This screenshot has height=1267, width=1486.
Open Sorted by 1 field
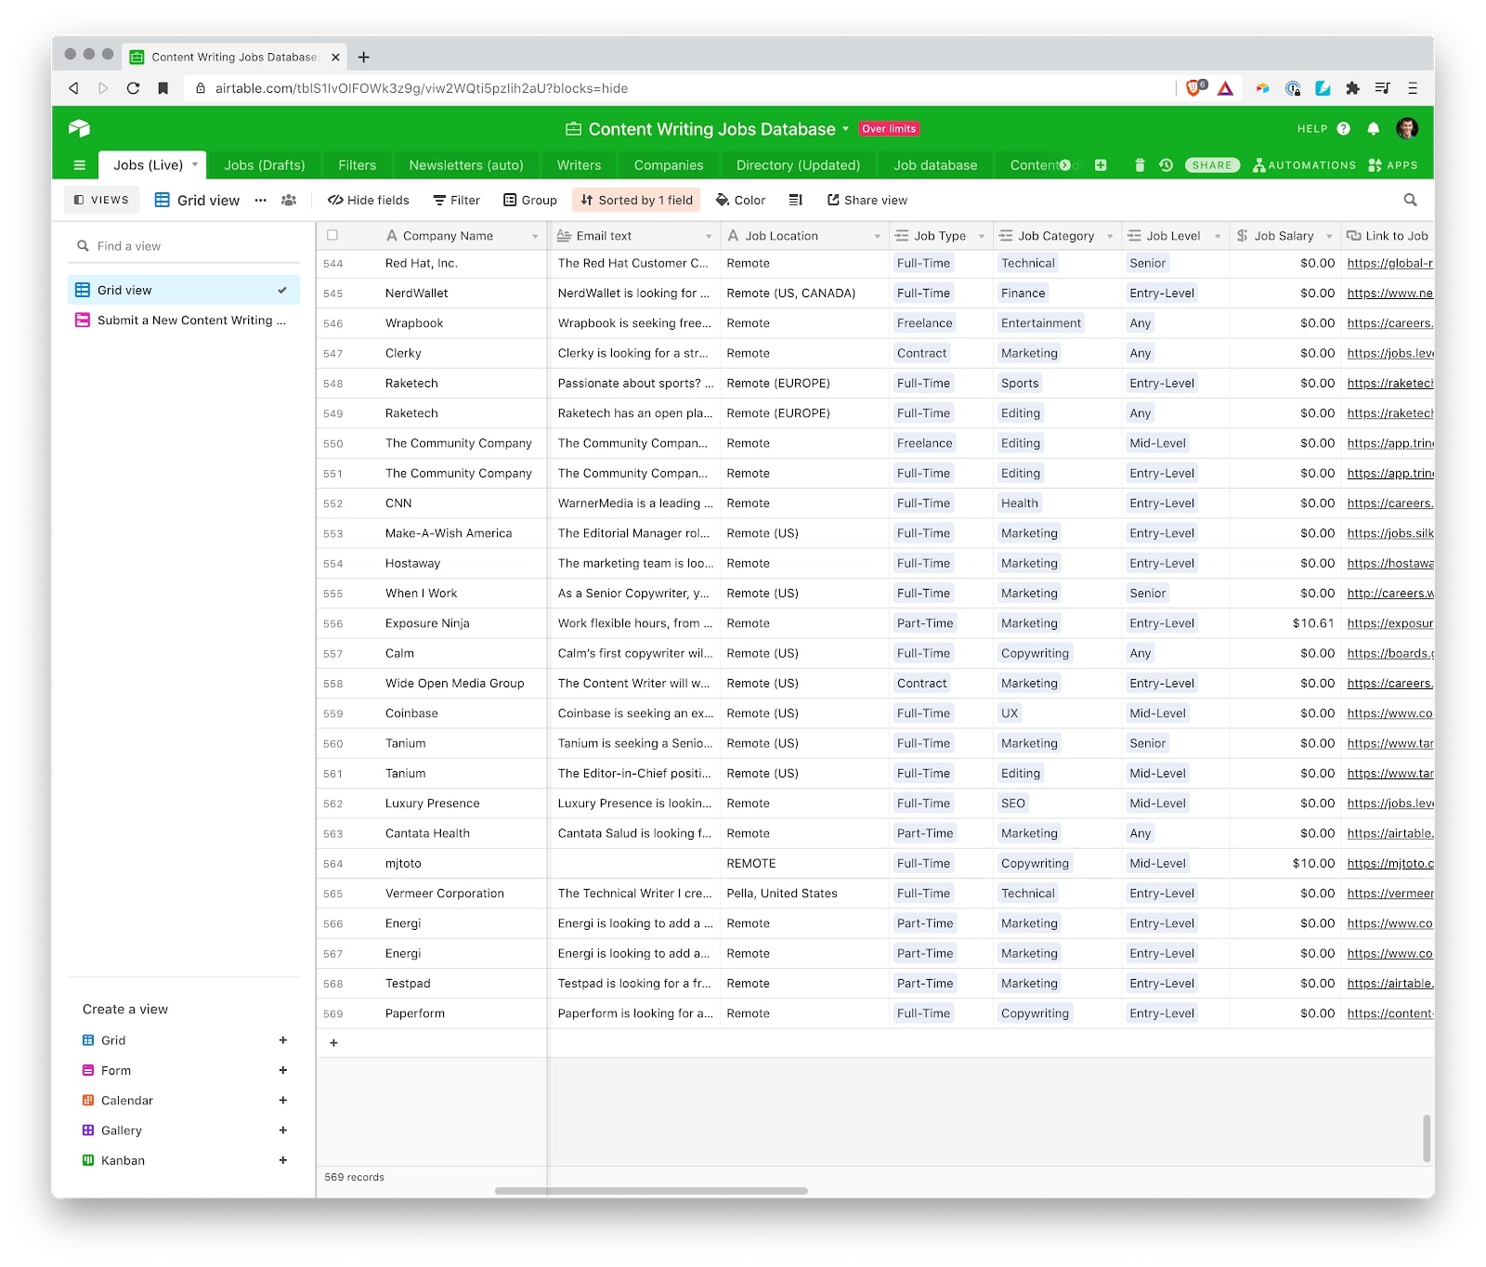[637, 200]
